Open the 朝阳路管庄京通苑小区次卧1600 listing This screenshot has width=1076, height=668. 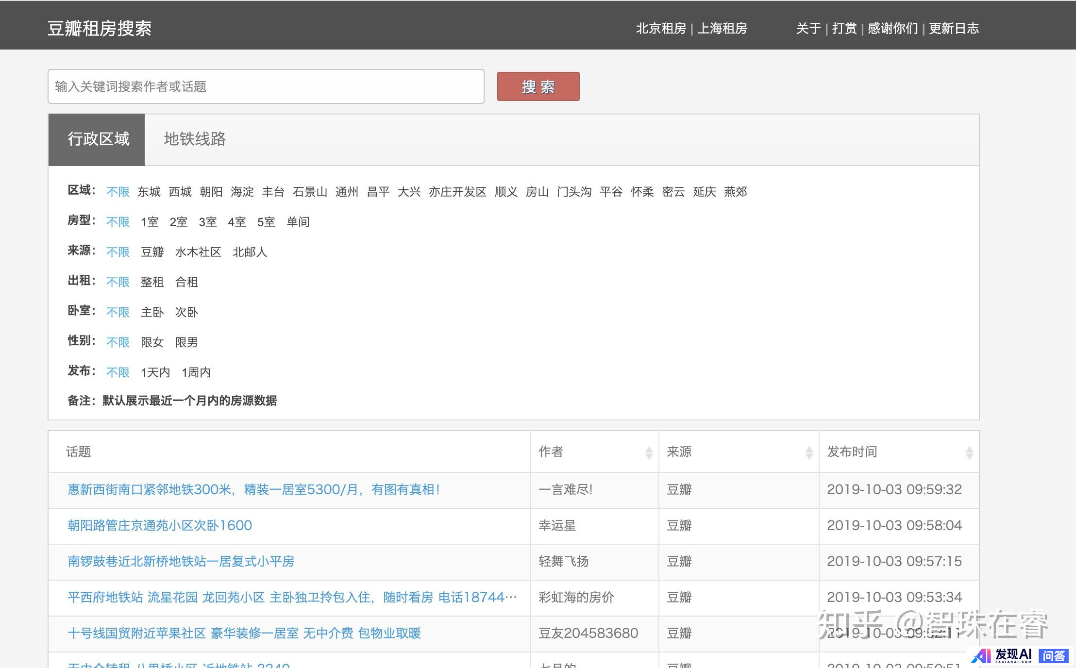(160, 525)
